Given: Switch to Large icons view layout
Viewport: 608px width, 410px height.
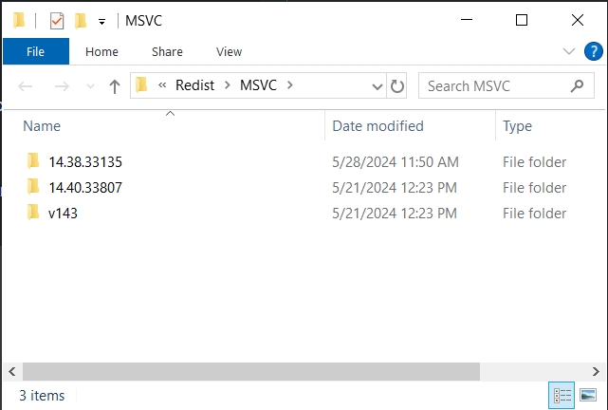Looking at the screenshot, I should (588, 395).
